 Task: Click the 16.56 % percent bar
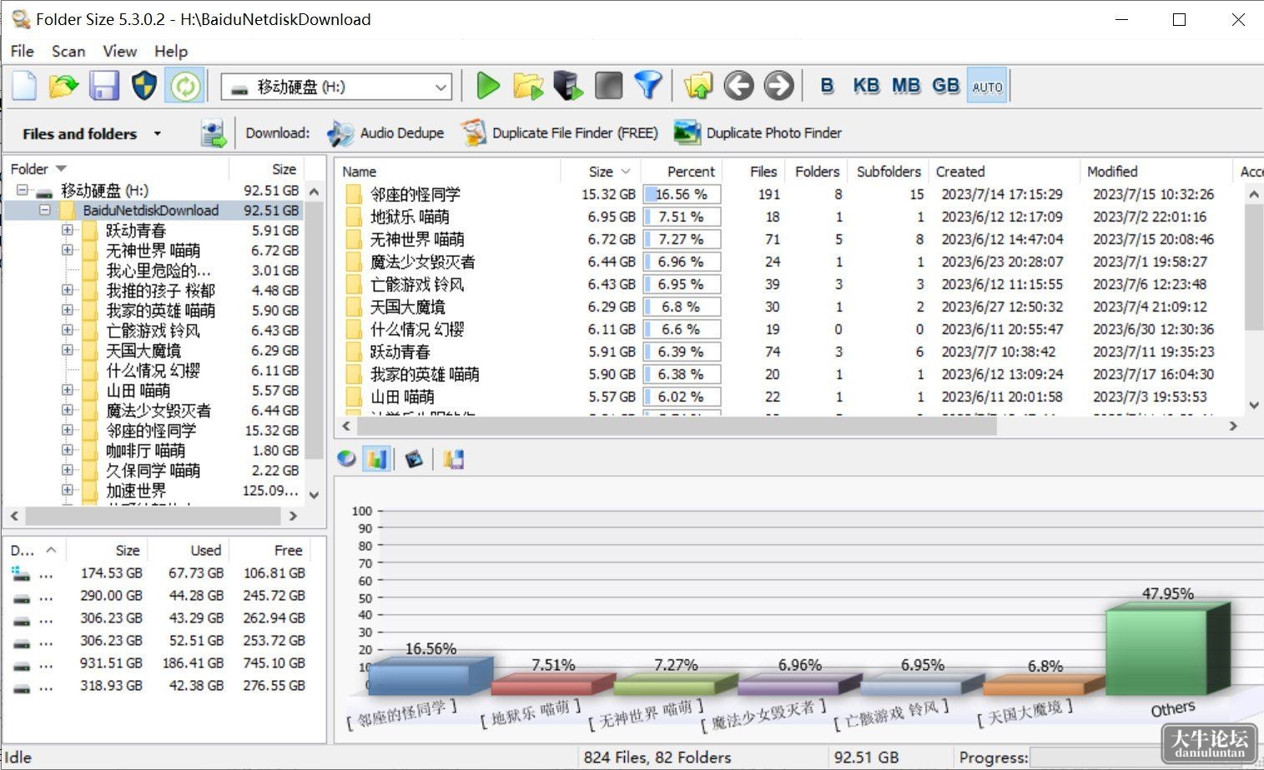682,194
